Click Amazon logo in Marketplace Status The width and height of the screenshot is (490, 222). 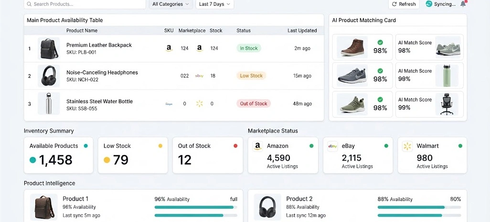(257, 146)
